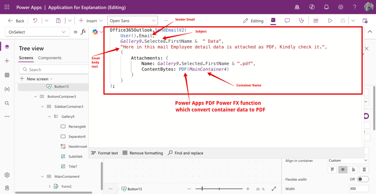
Task: Click the Publish app icon
Action: pyautogui.click(x=365, y=21)
